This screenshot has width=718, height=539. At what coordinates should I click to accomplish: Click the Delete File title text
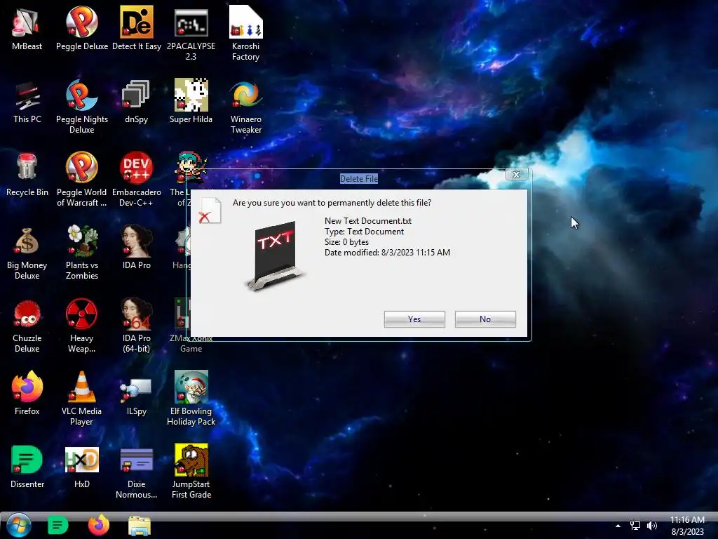(359, 179)
